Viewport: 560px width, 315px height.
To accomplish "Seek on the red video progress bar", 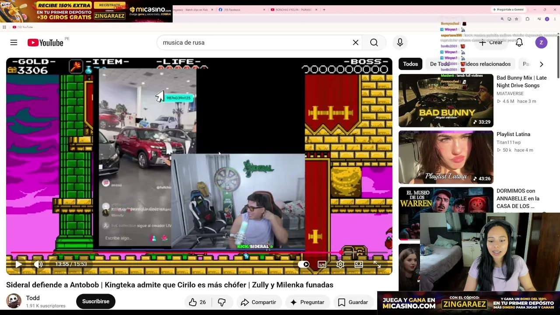I will click(199, 253).
